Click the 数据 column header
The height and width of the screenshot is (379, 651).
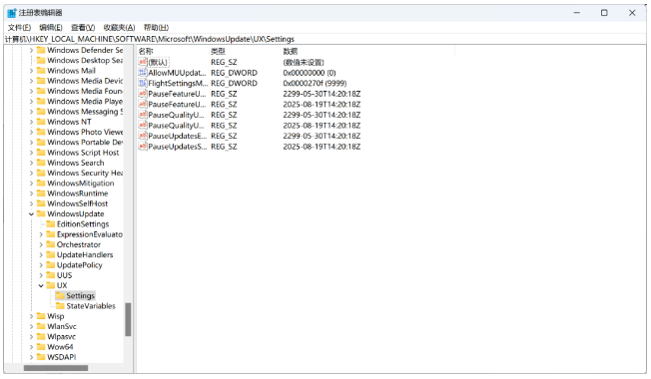click(291, 52)
